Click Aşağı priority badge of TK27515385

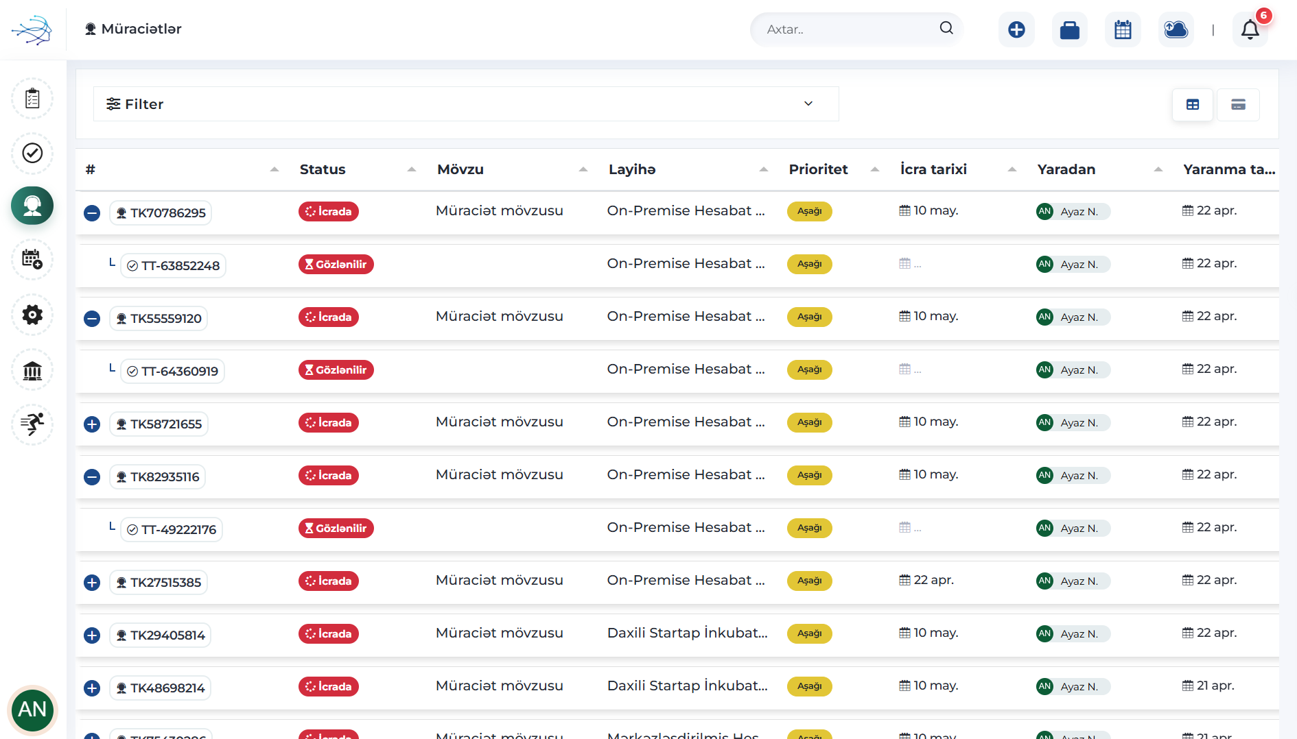(x=810, y=581)
